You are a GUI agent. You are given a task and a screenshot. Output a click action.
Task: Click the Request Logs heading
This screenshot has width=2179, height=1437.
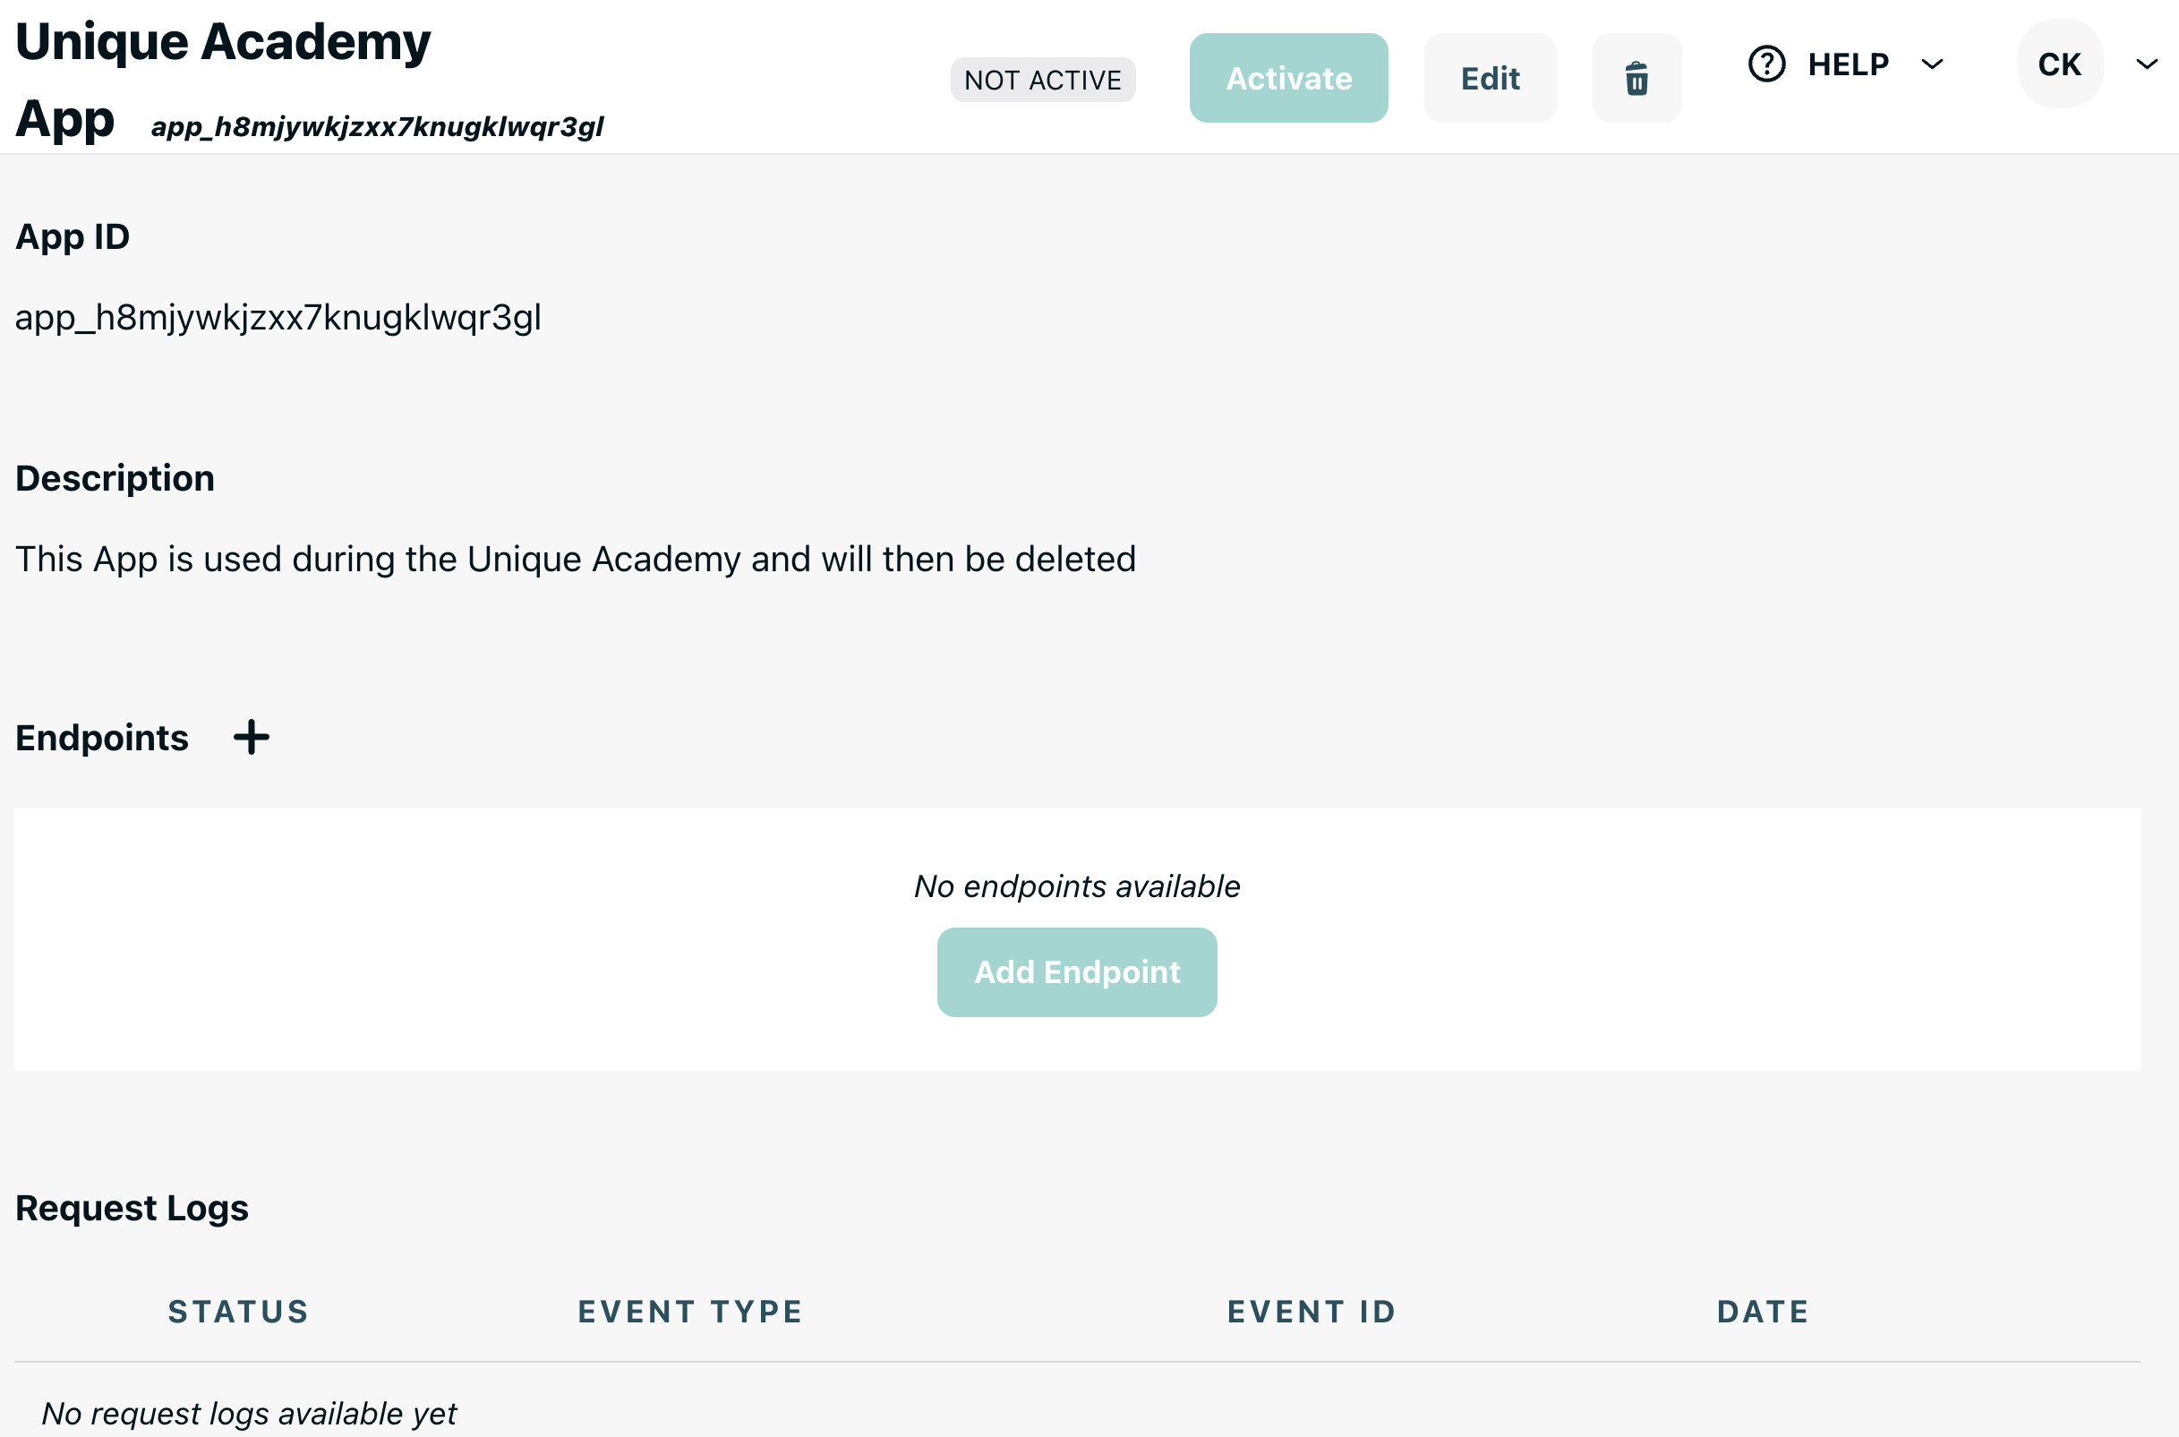tap(132, 1208)
